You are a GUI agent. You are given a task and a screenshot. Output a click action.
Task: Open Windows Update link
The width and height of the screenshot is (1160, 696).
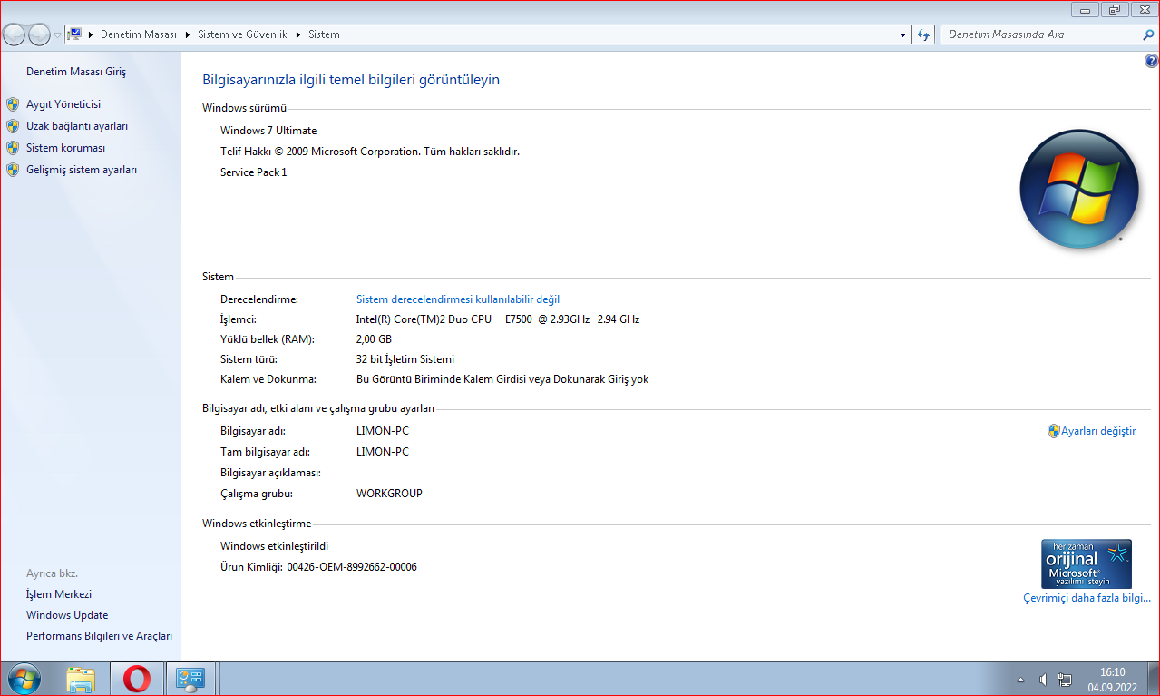67,615
